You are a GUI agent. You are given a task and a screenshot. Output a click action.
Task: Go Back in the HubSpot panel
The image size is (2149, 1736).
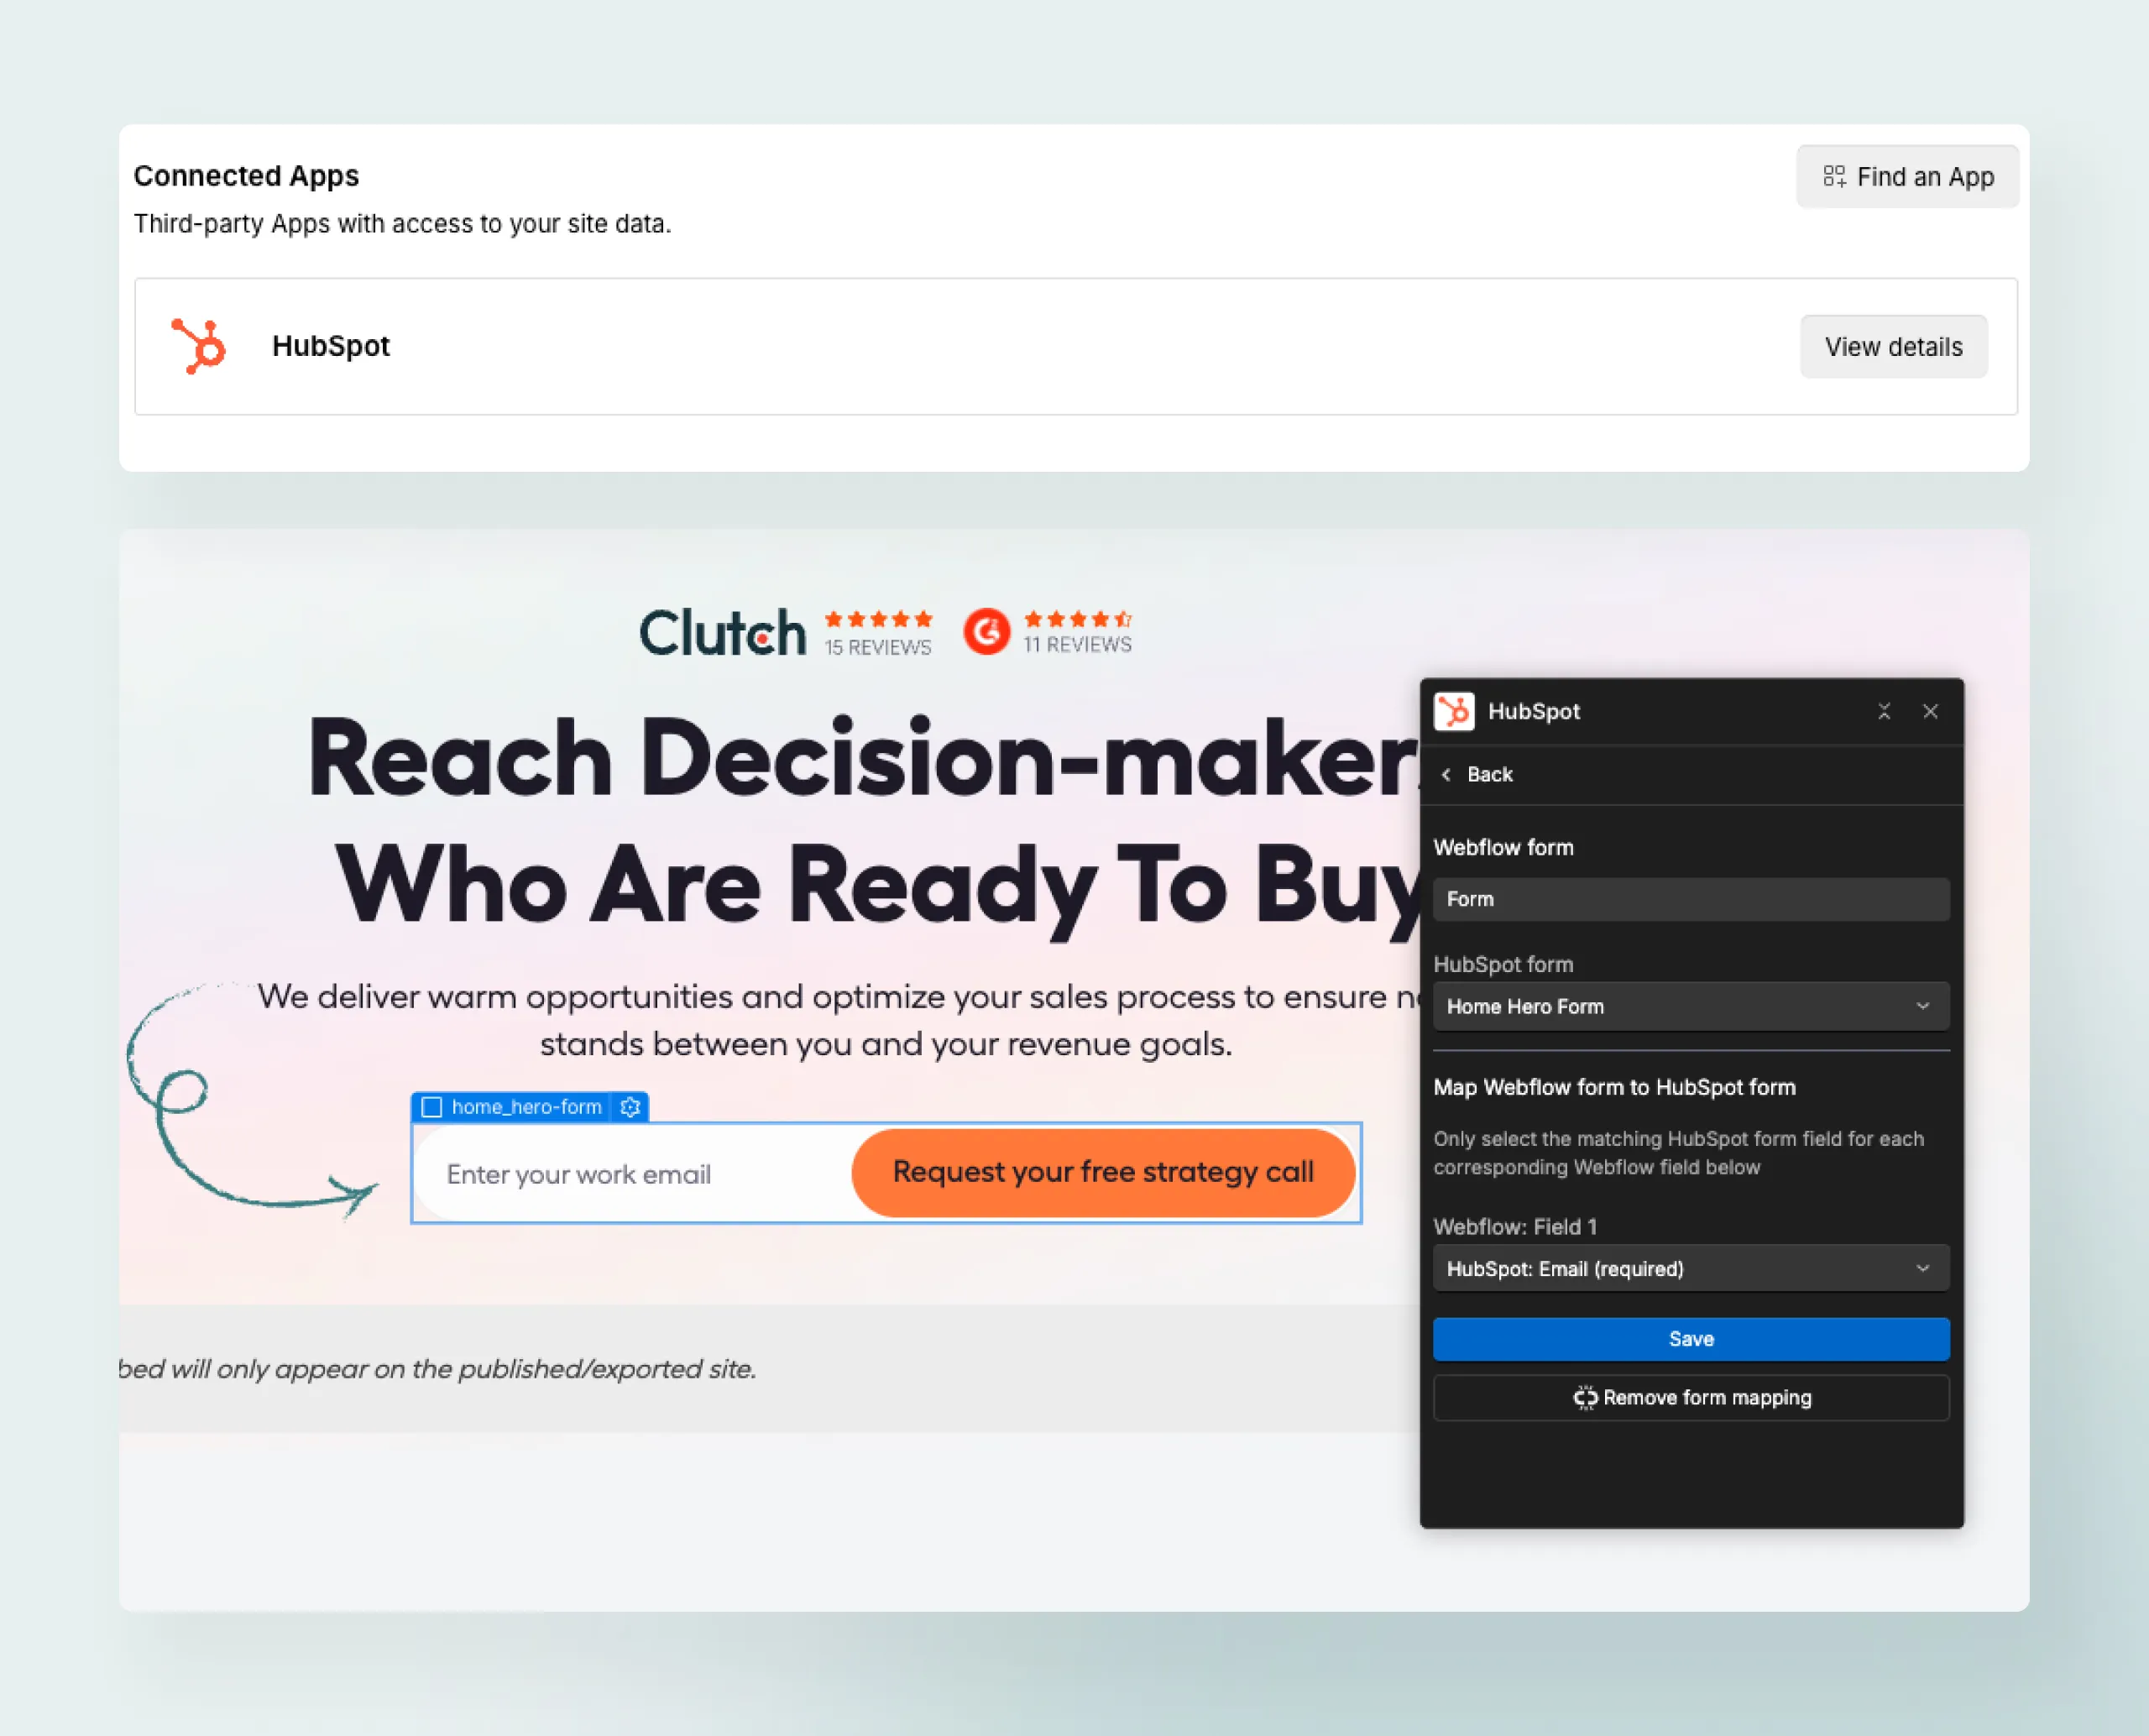pos(1477,774)
